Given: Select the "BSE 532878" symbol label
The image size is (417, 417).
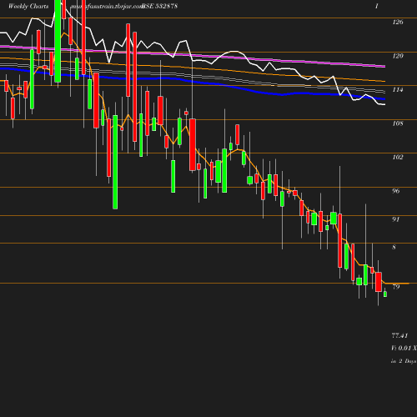Looking at the screenshot, I should (159, 7).
